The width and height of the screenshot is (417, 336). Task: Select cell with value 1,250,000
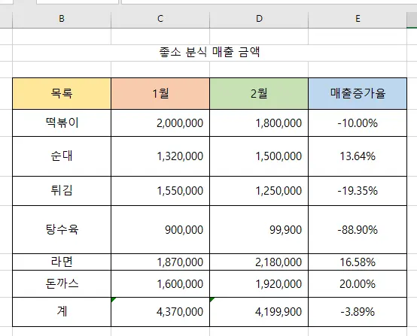click(x=259, y=191)
